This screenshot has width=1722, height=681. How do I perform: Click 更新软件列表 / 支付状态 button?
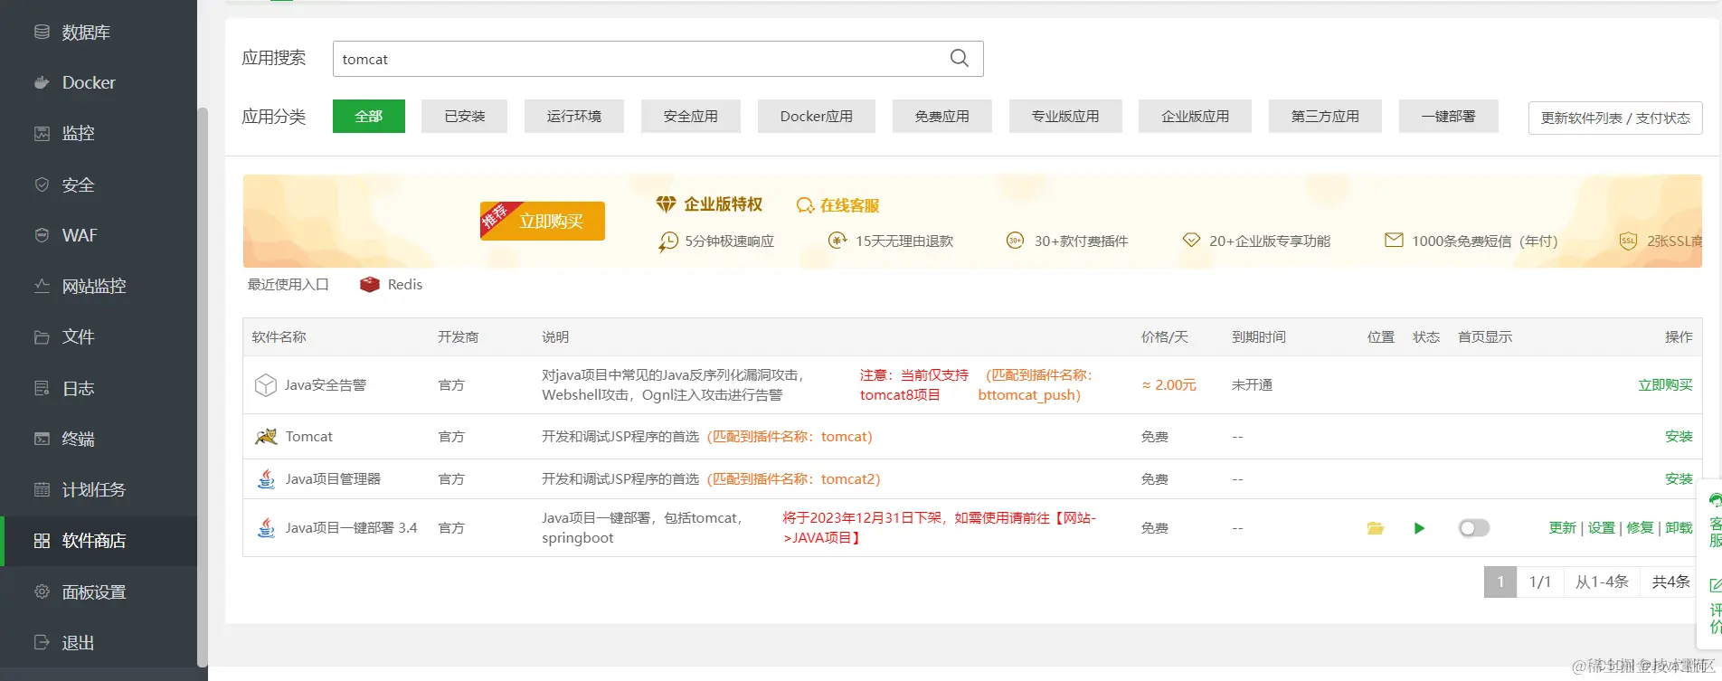pos(1615,118)
